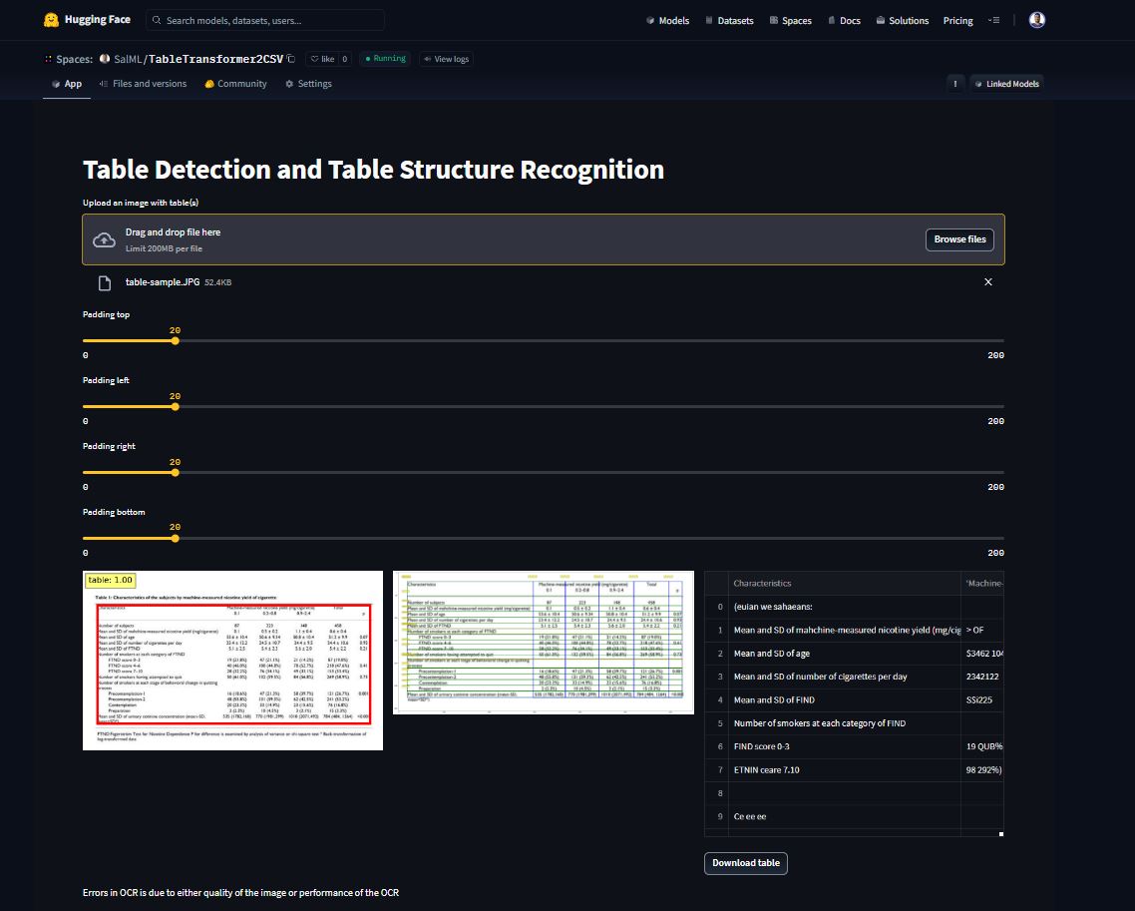Click the View logs button

446,59
